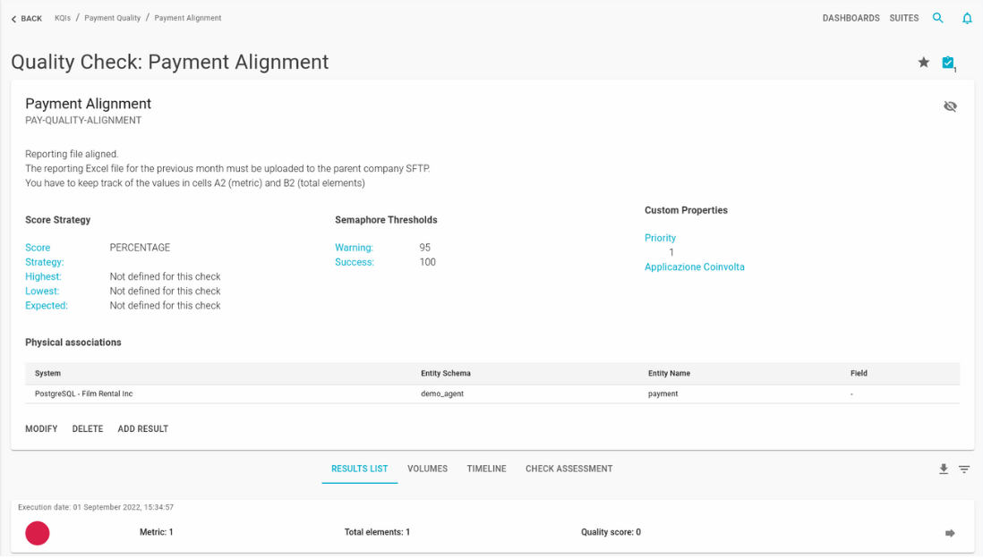This screenshot has height=558, width=983.
Task: Click the demo_agent schema cell
Action: click(442, 394)
